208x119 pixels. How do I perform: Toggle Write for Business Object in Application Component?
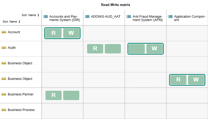196,80
